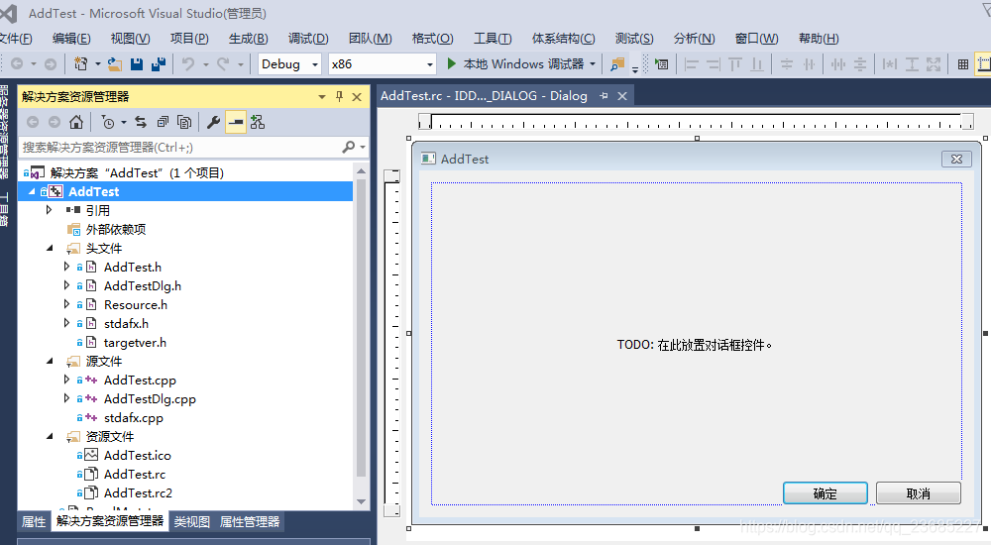This screenshot has height=545, width=991.
Task: Open the 调试(D) menu
Action: [x=308, y=39]
